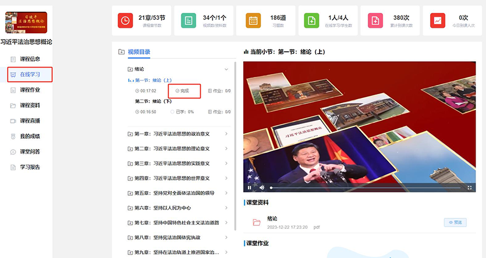Click duration 00:17:02
This screenshot has width=486, height=258.
tap(146, 91)
